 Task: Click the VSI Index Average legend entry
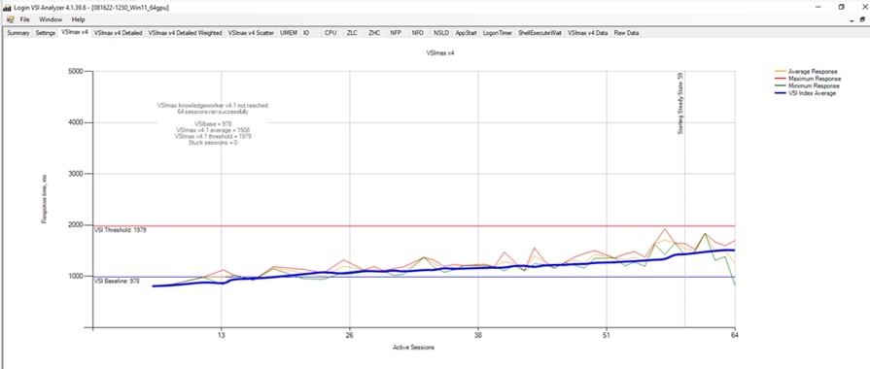(805, 93)
